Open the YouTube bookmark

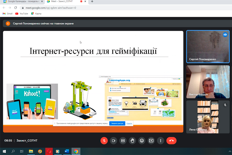click(22, 13)
